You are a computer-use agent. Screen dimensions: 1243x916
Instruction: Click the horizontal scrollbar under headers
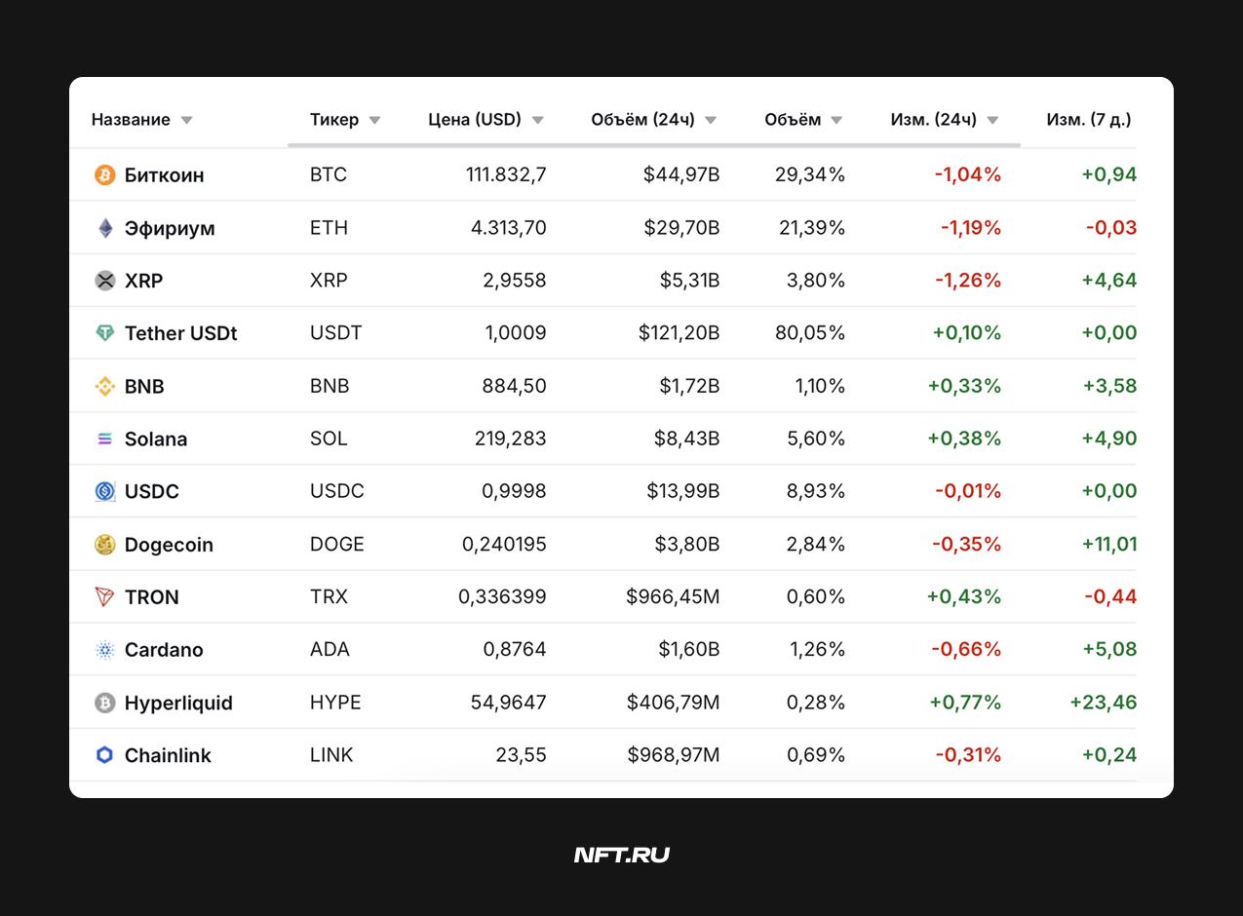[654, 145]
